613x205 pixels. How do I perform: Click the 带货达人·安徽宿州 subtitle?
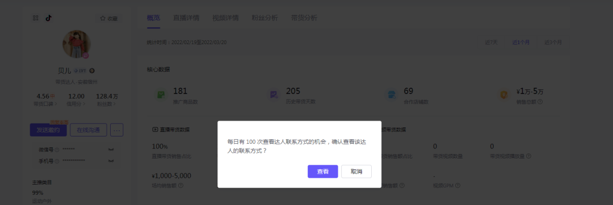[76, 82]
